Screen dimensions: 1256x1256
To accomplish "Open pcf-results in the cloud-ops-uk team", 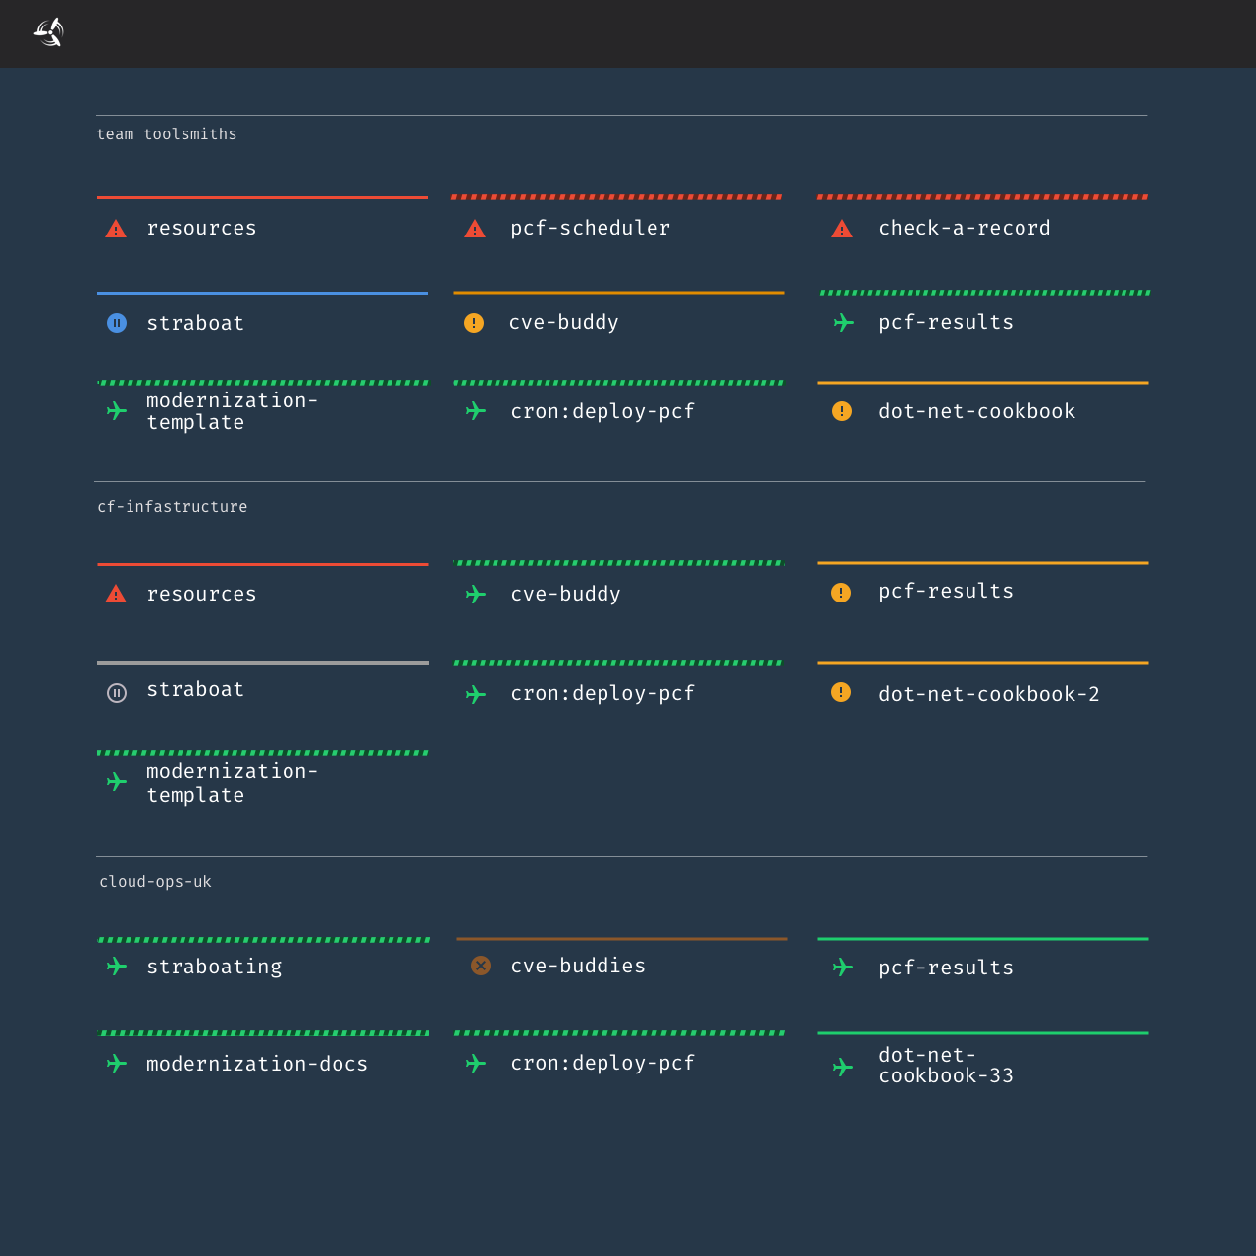I will pyautogui.click(x=946, y=968).
